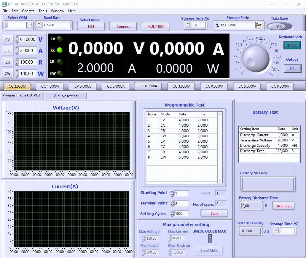
Task: Click the Send MAX button
Action: (209, 250)
